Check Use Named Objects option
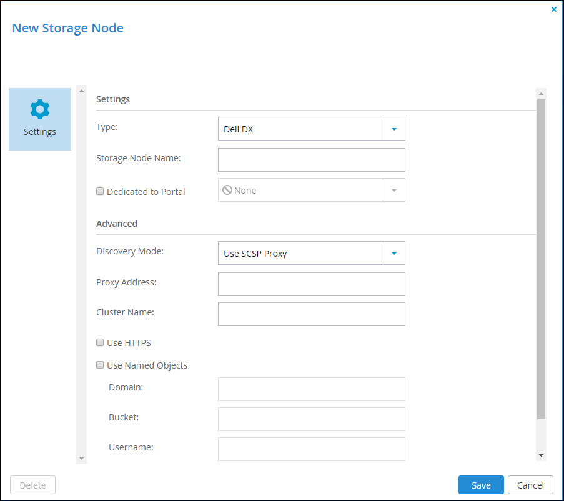Screen dimensions: 564x501 pyautogui.click(x=100, y=365)
